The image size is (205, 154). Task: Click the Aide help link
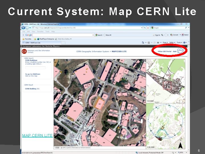click(175, 51)
